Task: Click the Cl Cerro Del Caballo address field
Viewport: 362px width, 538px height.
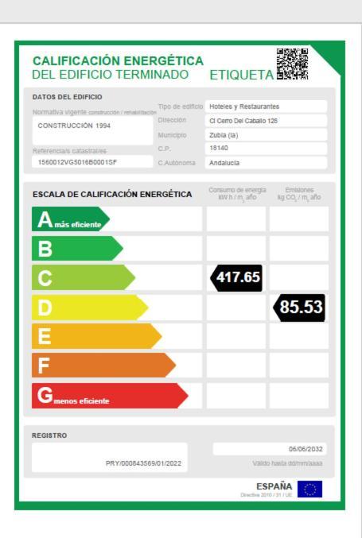Action: pos(266,121)
